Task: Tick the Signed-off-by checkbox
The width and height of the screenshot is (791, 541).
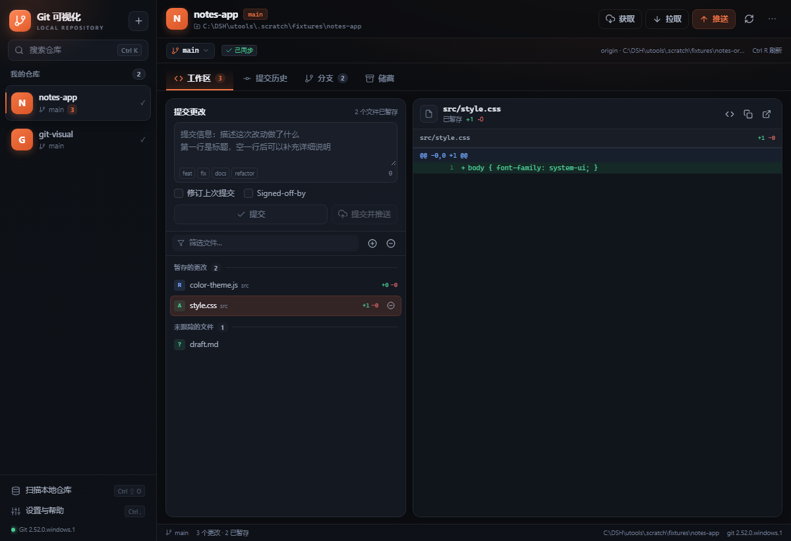Action: pyautogui.click(x=249, y=193)
